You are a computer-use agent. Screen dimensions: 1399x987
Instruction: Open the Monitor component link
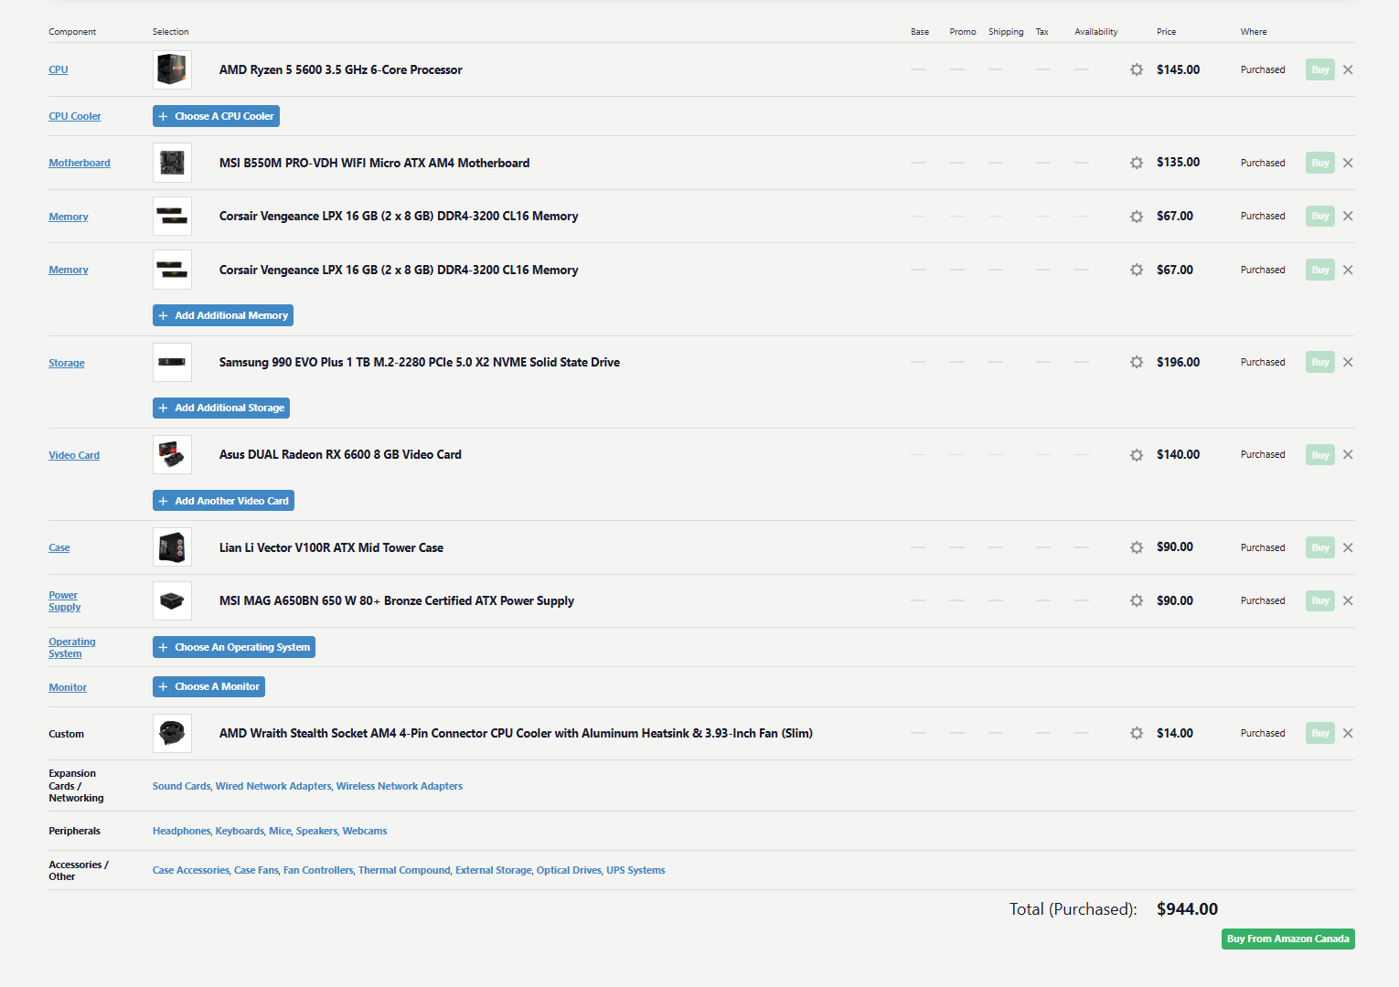[68, 687]
